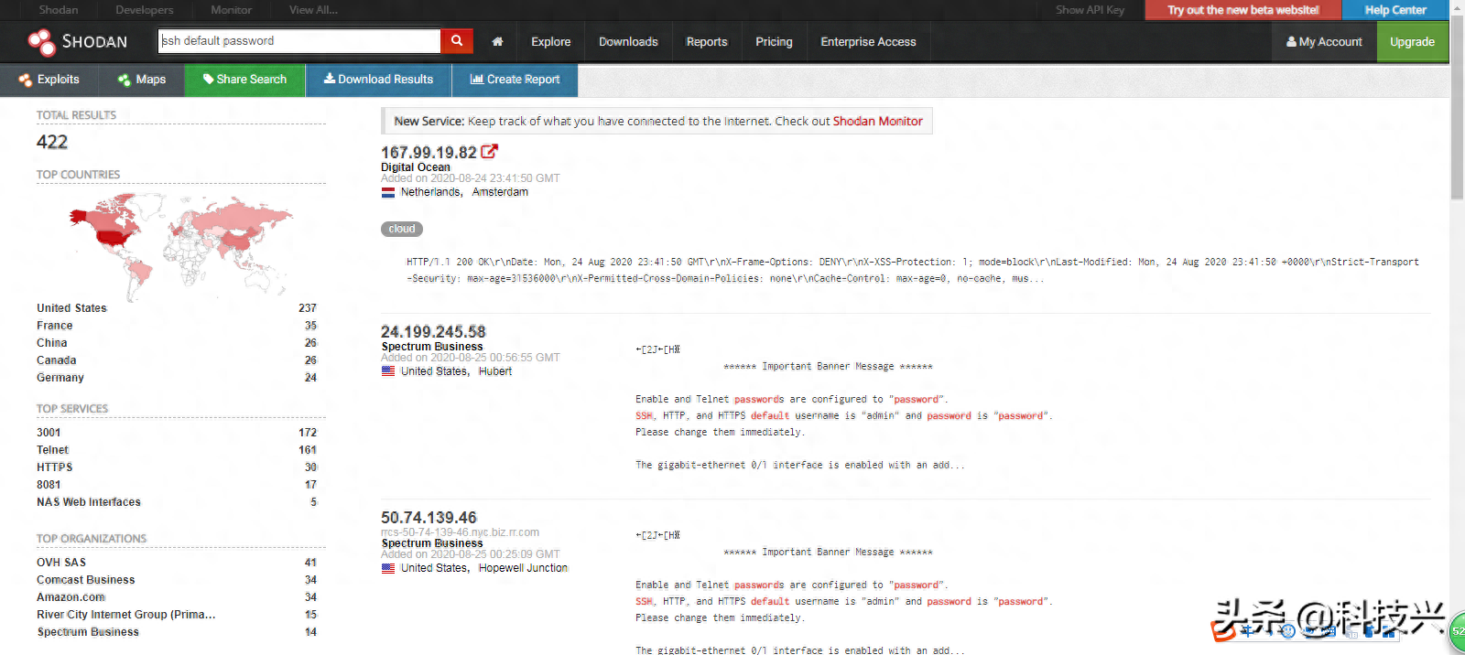The height and width of the screenshot is (655, 1465).
Task: Filter by HTTPS service
Action: [55, 467]
